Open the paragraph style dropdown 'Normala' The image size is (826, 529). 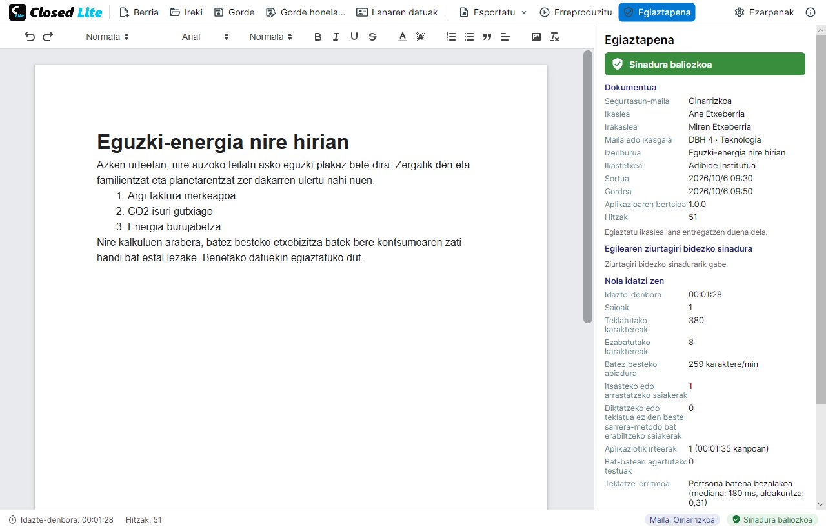pos(107,37)
